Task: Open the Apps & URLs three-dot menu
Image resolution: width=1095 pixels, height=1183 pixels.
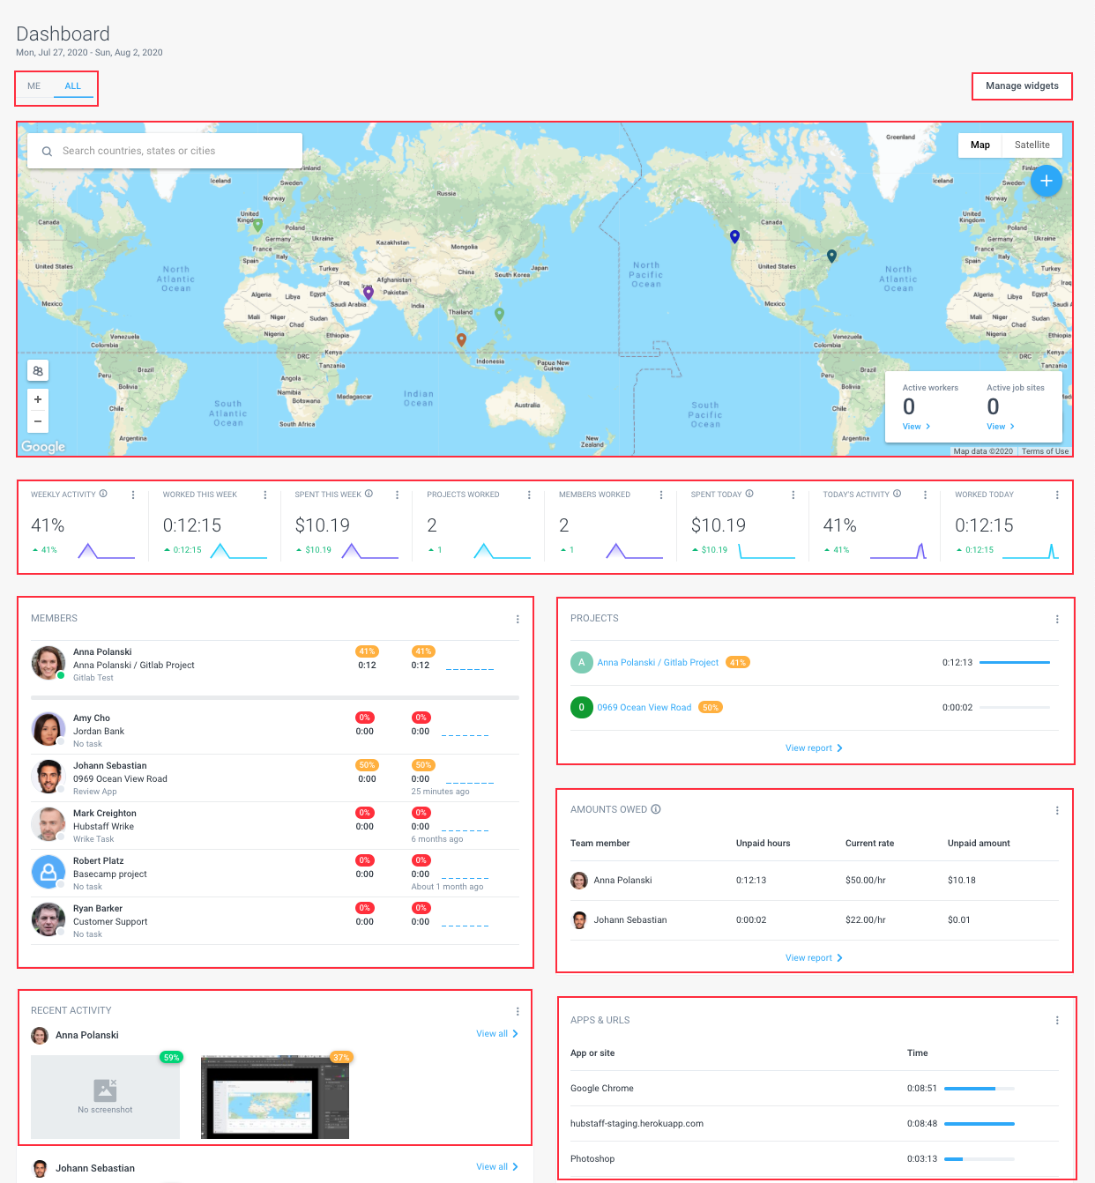Action: (x=1056, y=1020)
